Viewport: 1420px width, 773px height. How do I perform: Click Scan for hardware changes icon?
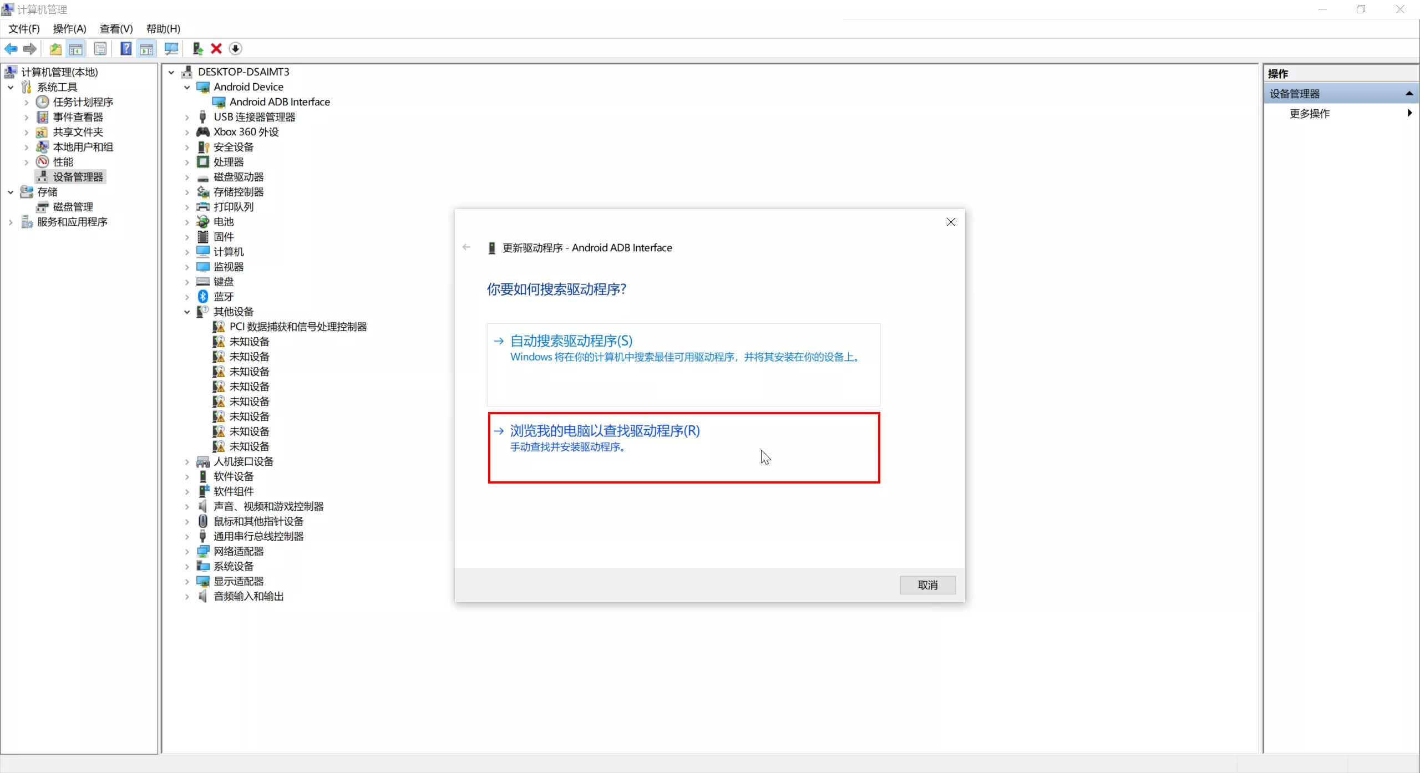point(171,49)
